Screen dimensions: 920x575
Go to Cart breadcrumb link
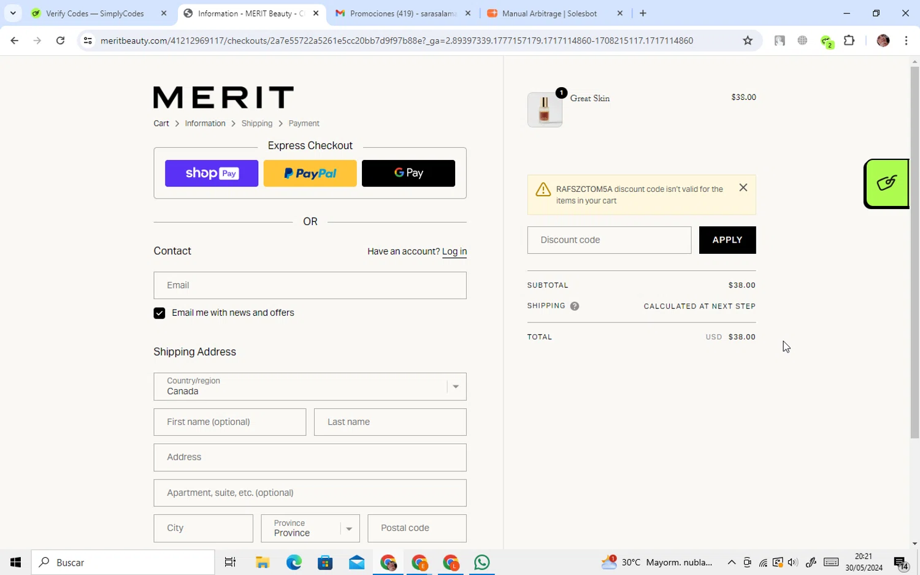coord(161,123)
